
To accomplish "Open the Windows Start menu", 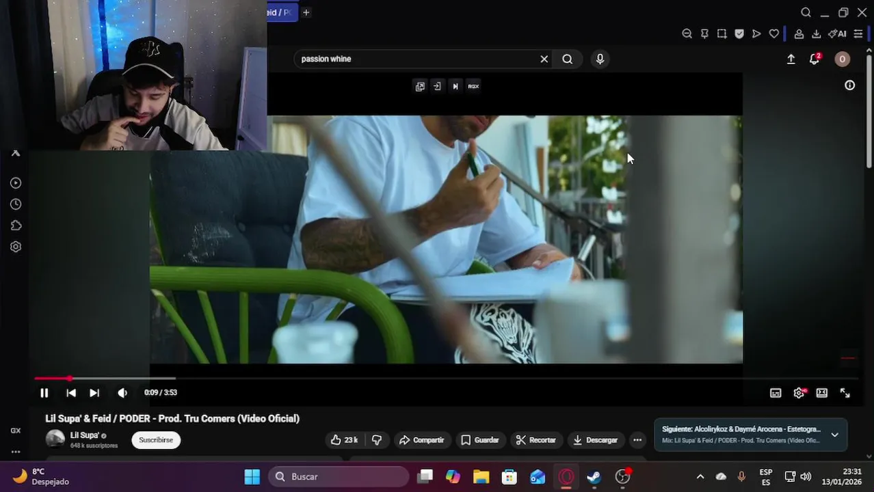I will (x=252, y=476).
